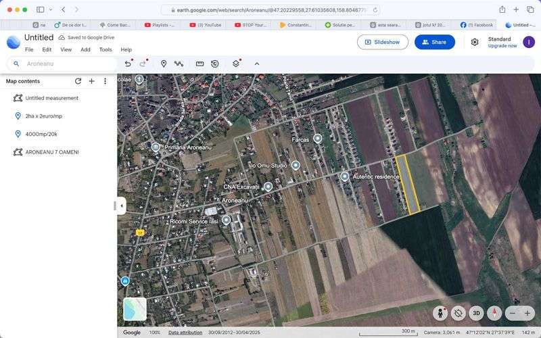Toggle the Safari sidebar button

pos(41,9)
